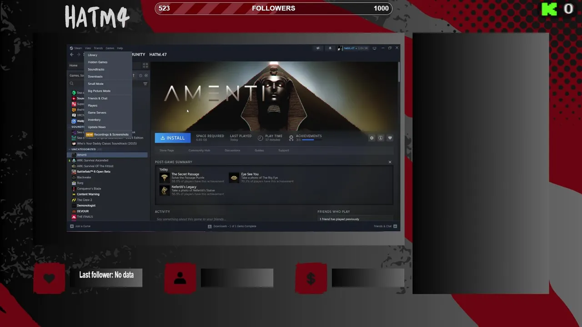Screen dimensions: 582x327
Task: Open Recordings & Screenshots menu entry
Action: [107, 134]
